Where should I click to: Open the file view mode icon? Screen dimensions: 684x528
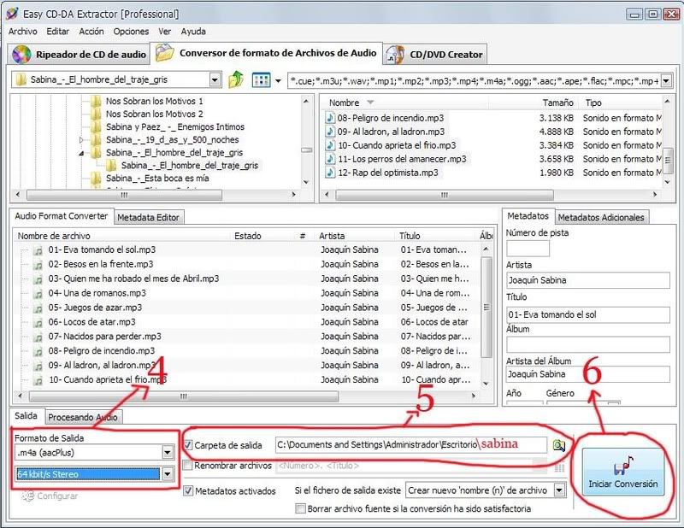tap(261, 80)
